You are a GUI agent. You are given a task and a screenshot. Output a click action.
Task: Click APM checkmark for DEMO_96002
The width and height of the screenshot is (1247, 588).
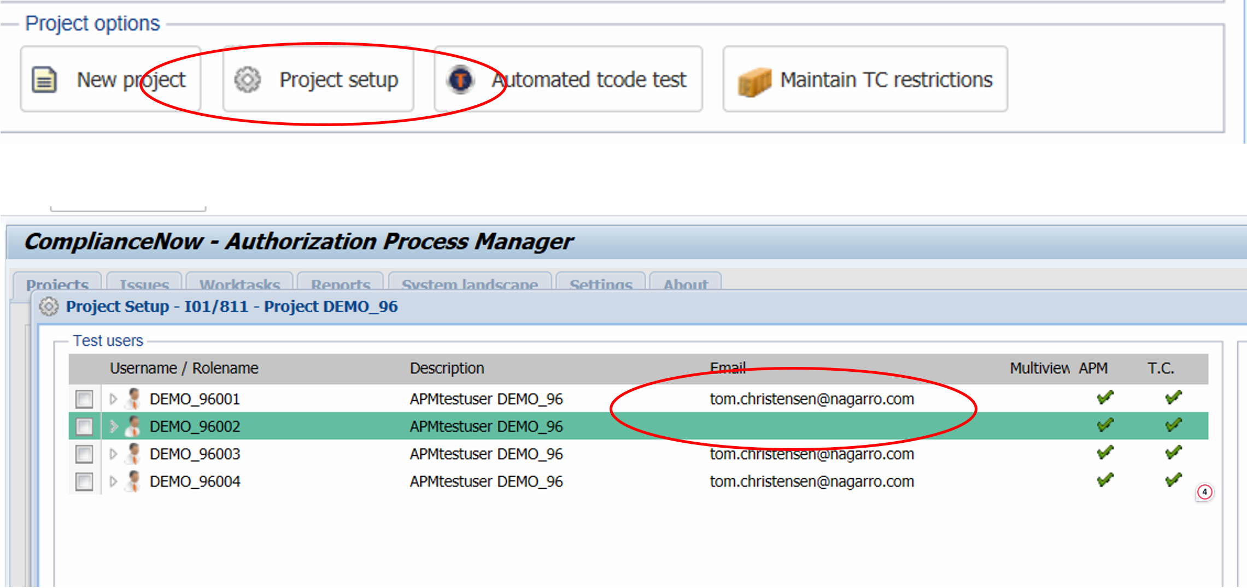point(1105,425)
